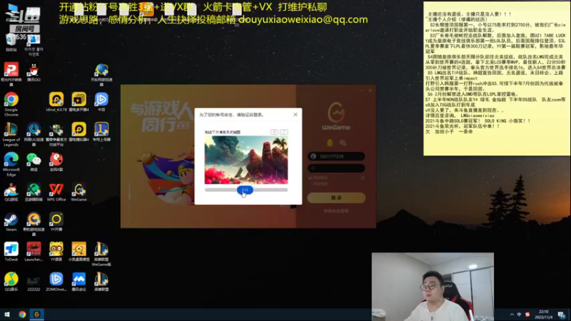Viewport: 571px width, 321px height.
Task: Open the ToDesk desktop shortcut
Action: 11,252
